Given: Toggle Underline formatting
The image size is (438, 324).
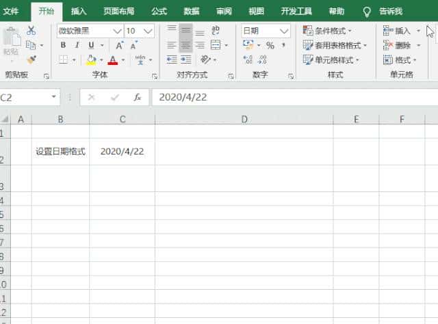Looking at the screenshot, I should [x=91, y=45].
